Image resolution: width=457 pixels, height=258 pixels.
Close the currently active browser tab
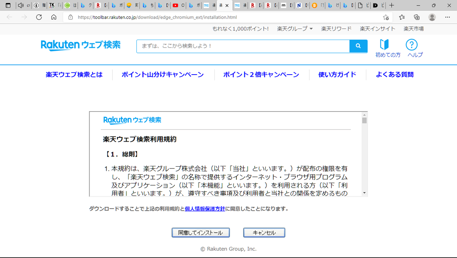227,6
